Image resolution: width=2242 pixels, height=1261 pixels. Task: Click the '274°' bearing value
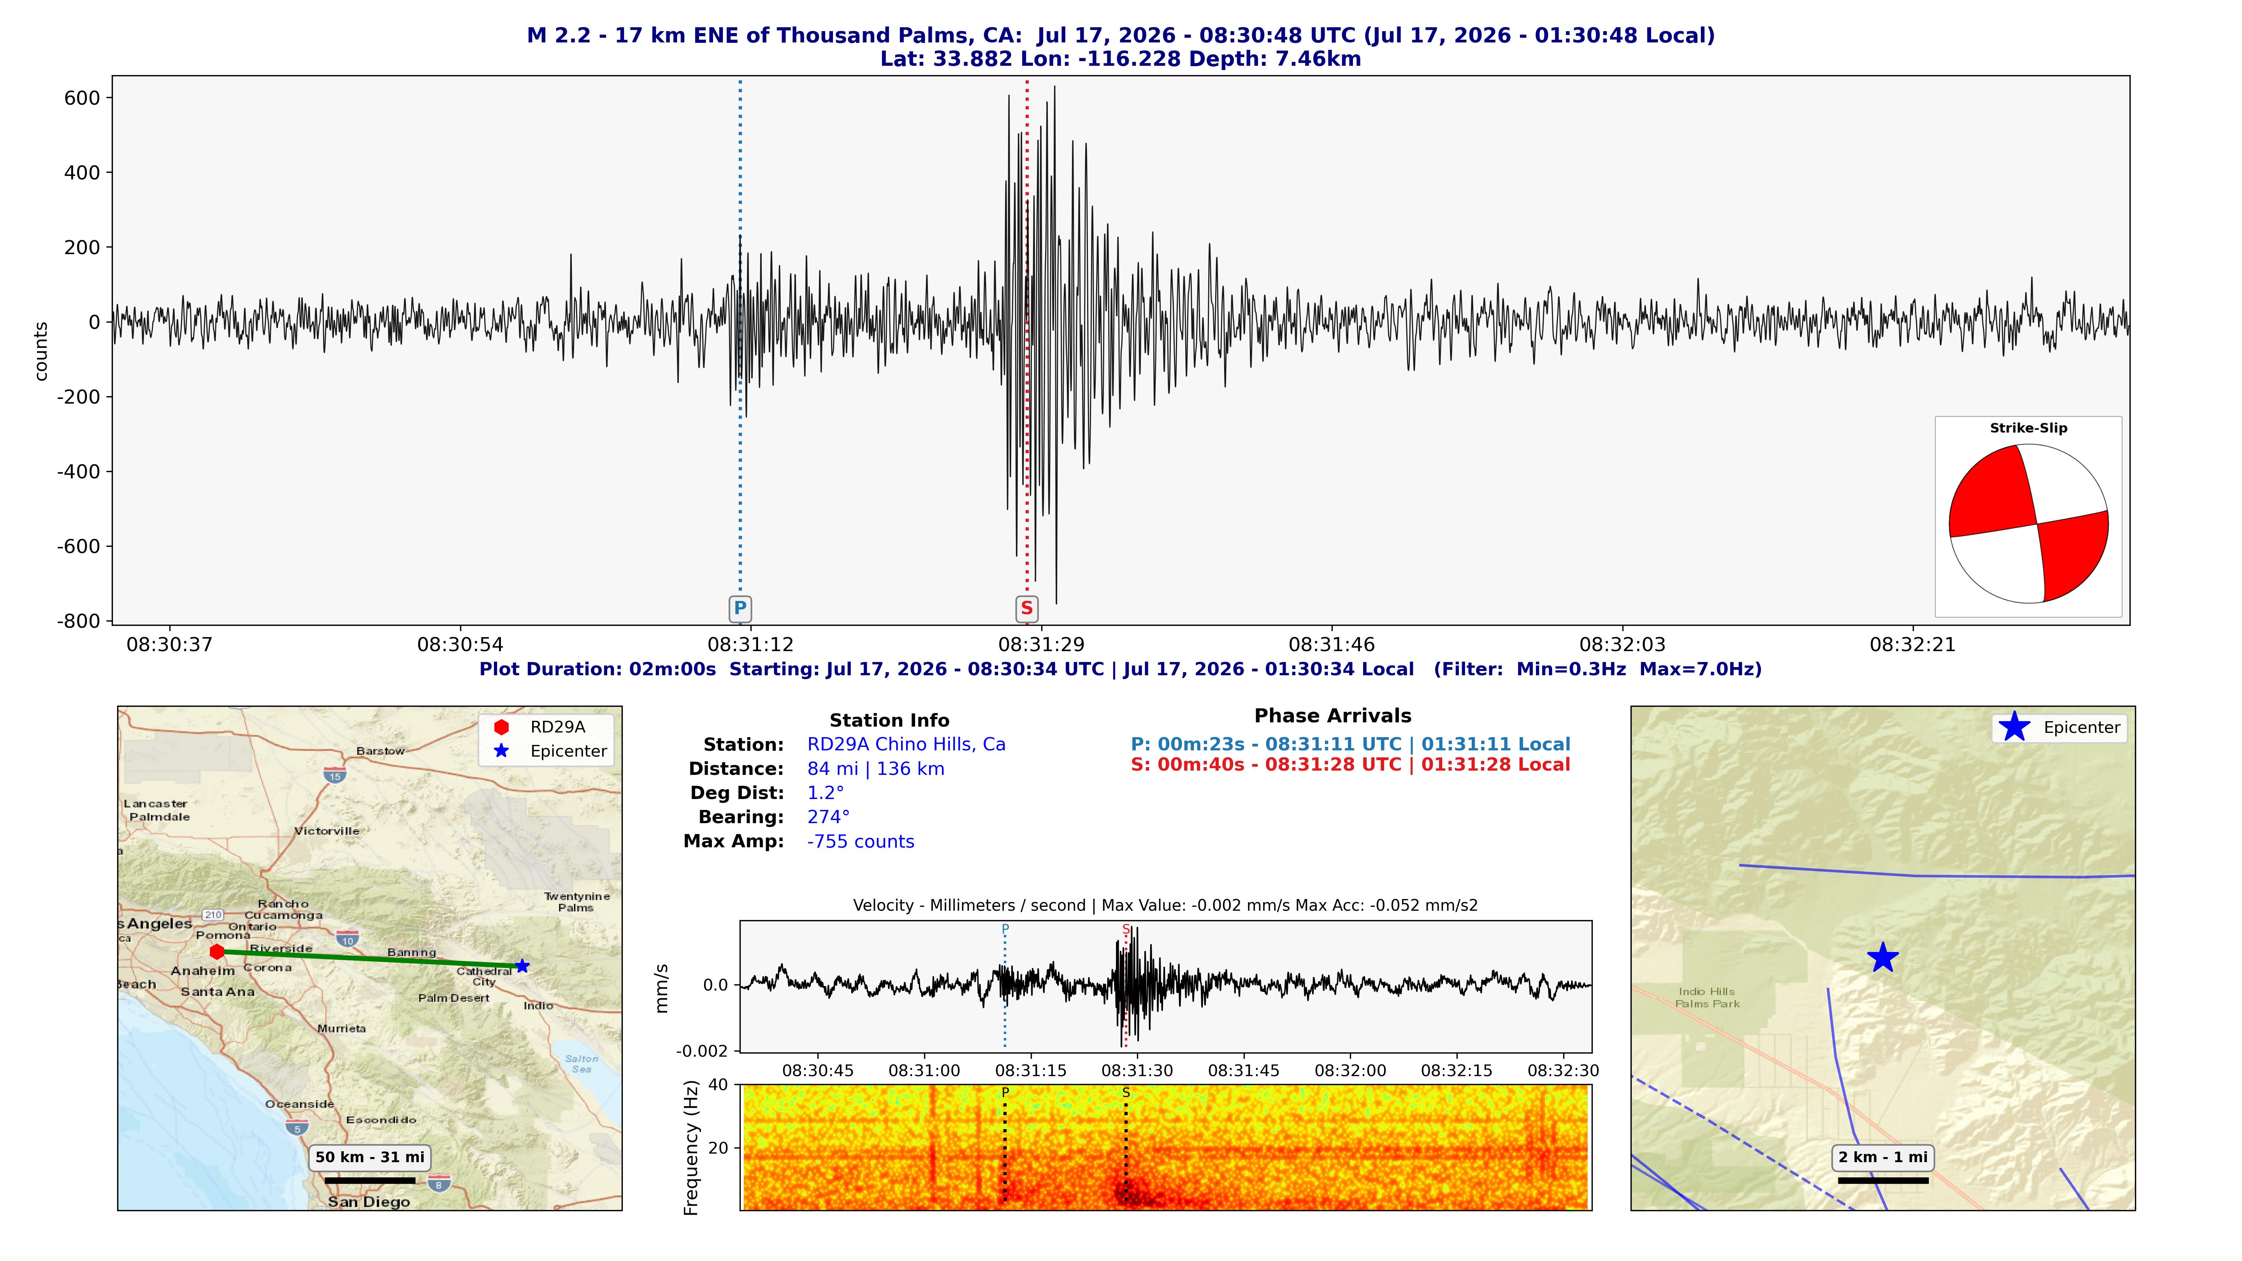click(829, 817)
